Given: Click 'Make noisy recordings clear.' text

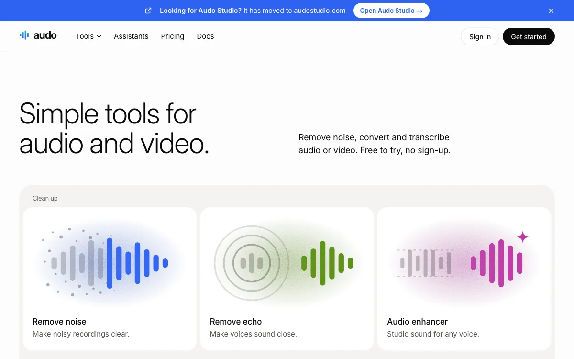Looking at the screenshot, I should (x=81, y=334).
